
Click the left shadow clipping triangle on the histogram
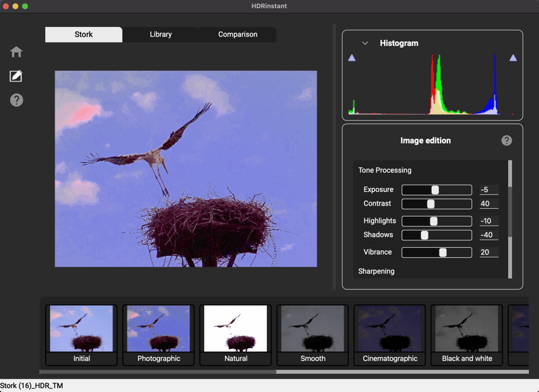click(x=351, y=59)
